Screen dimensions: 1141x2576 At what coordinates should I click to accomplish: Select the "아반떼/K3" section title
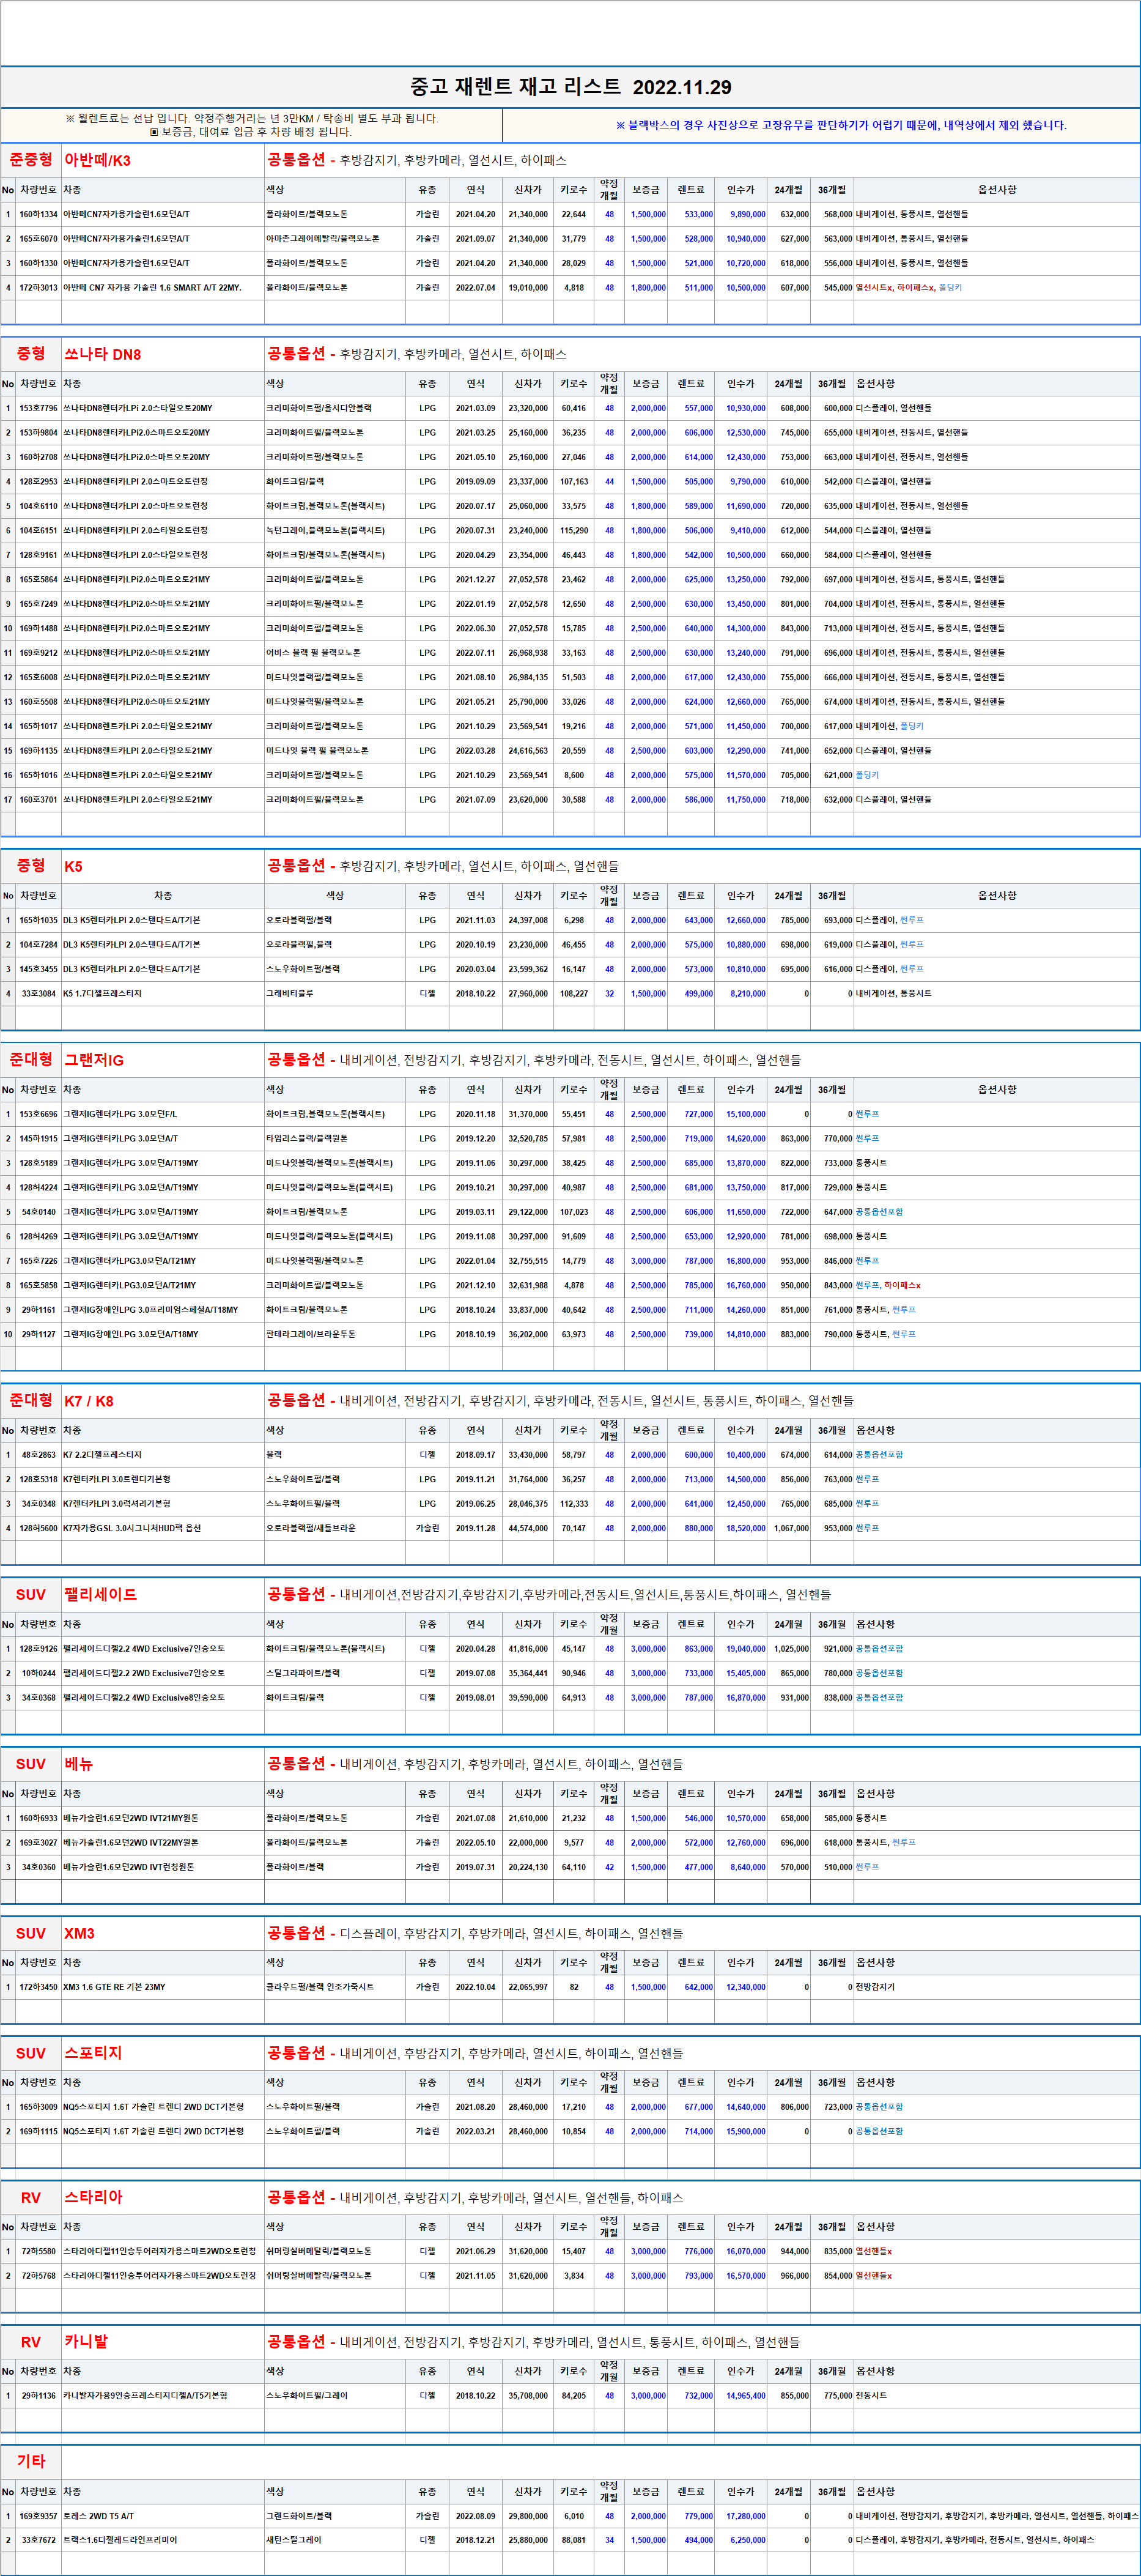click(97, 160)
